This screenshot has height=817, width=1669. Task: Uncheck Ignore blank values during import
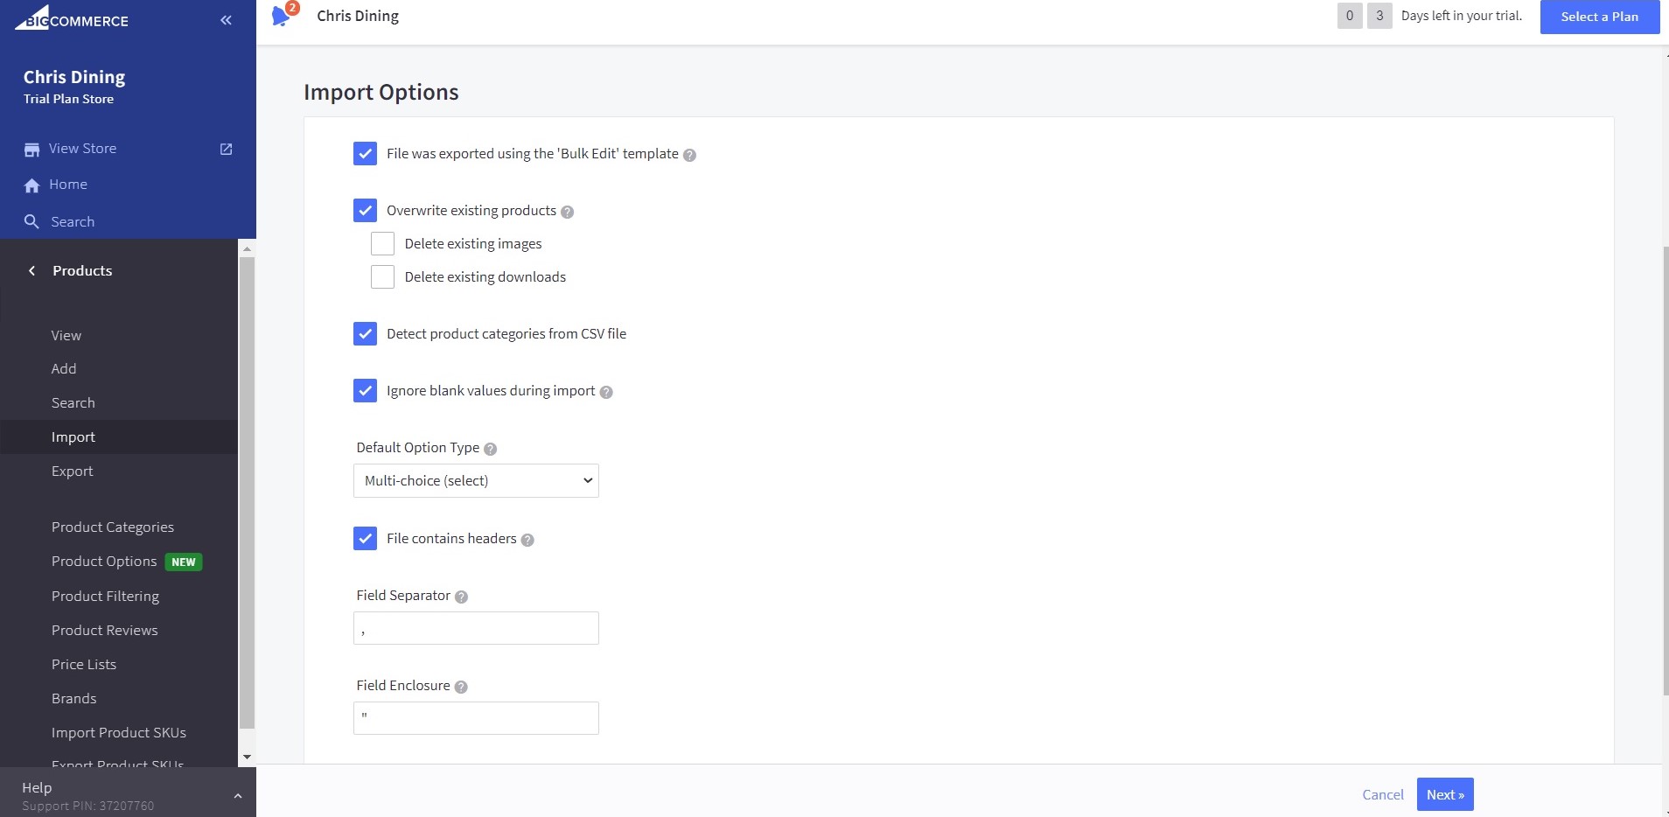click(x=365, y=391)
